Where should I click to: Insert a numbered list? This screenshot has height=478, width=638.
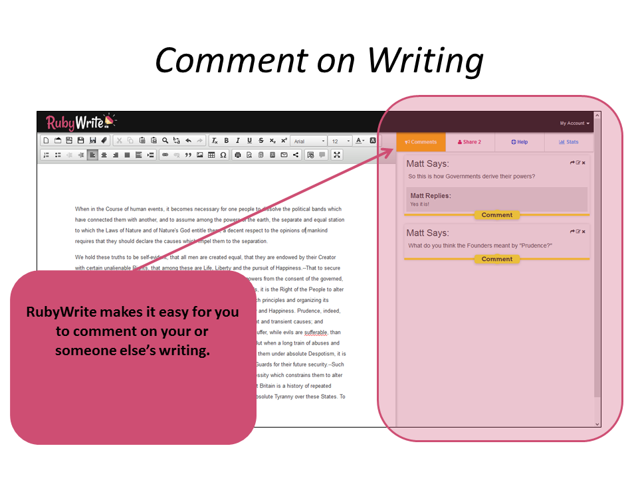pyautogui.click(x=47, y=155)
